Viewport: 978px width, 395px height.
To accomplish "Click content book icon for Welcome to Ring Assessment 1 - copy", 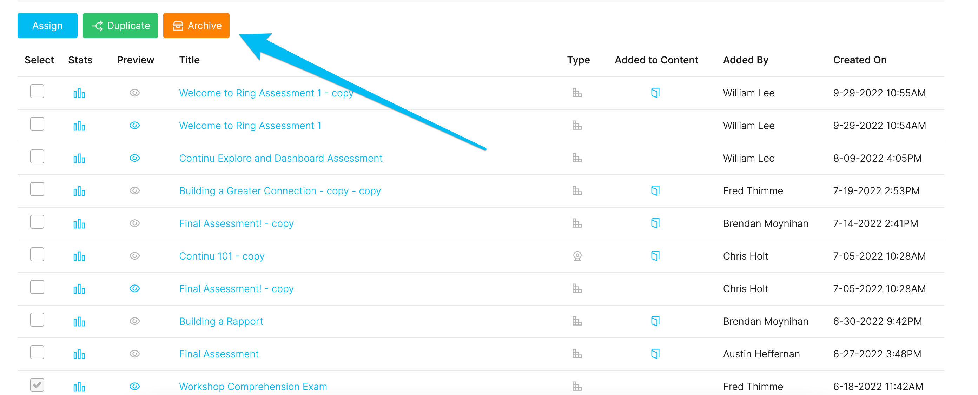I will (655, 93).
